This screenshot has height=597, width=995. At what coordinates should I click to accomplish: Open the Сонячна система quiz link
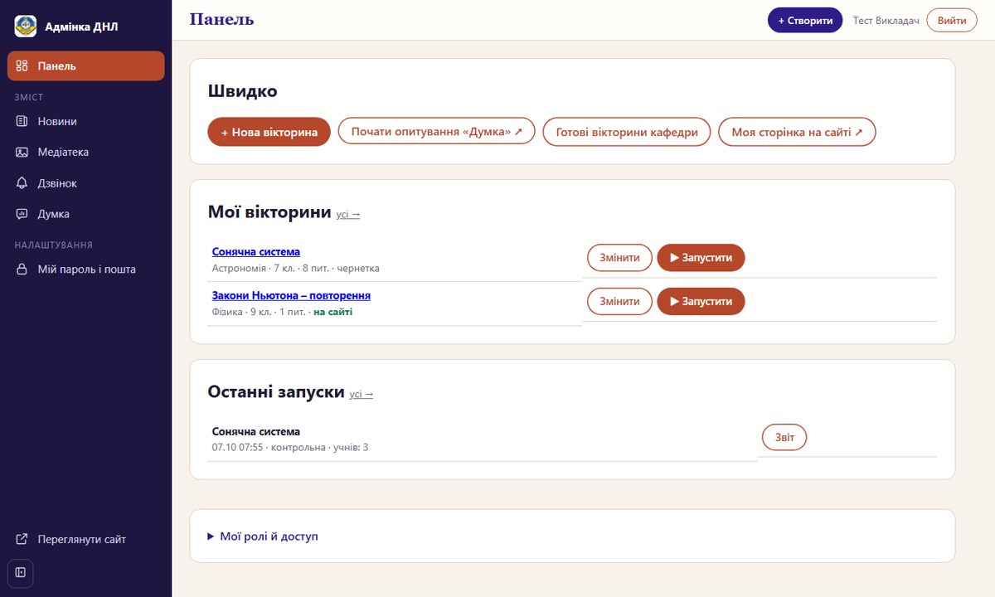click(256, 252)
